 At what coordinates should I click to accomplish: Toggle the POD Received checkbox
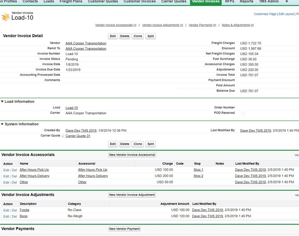(x=243, y=114)
